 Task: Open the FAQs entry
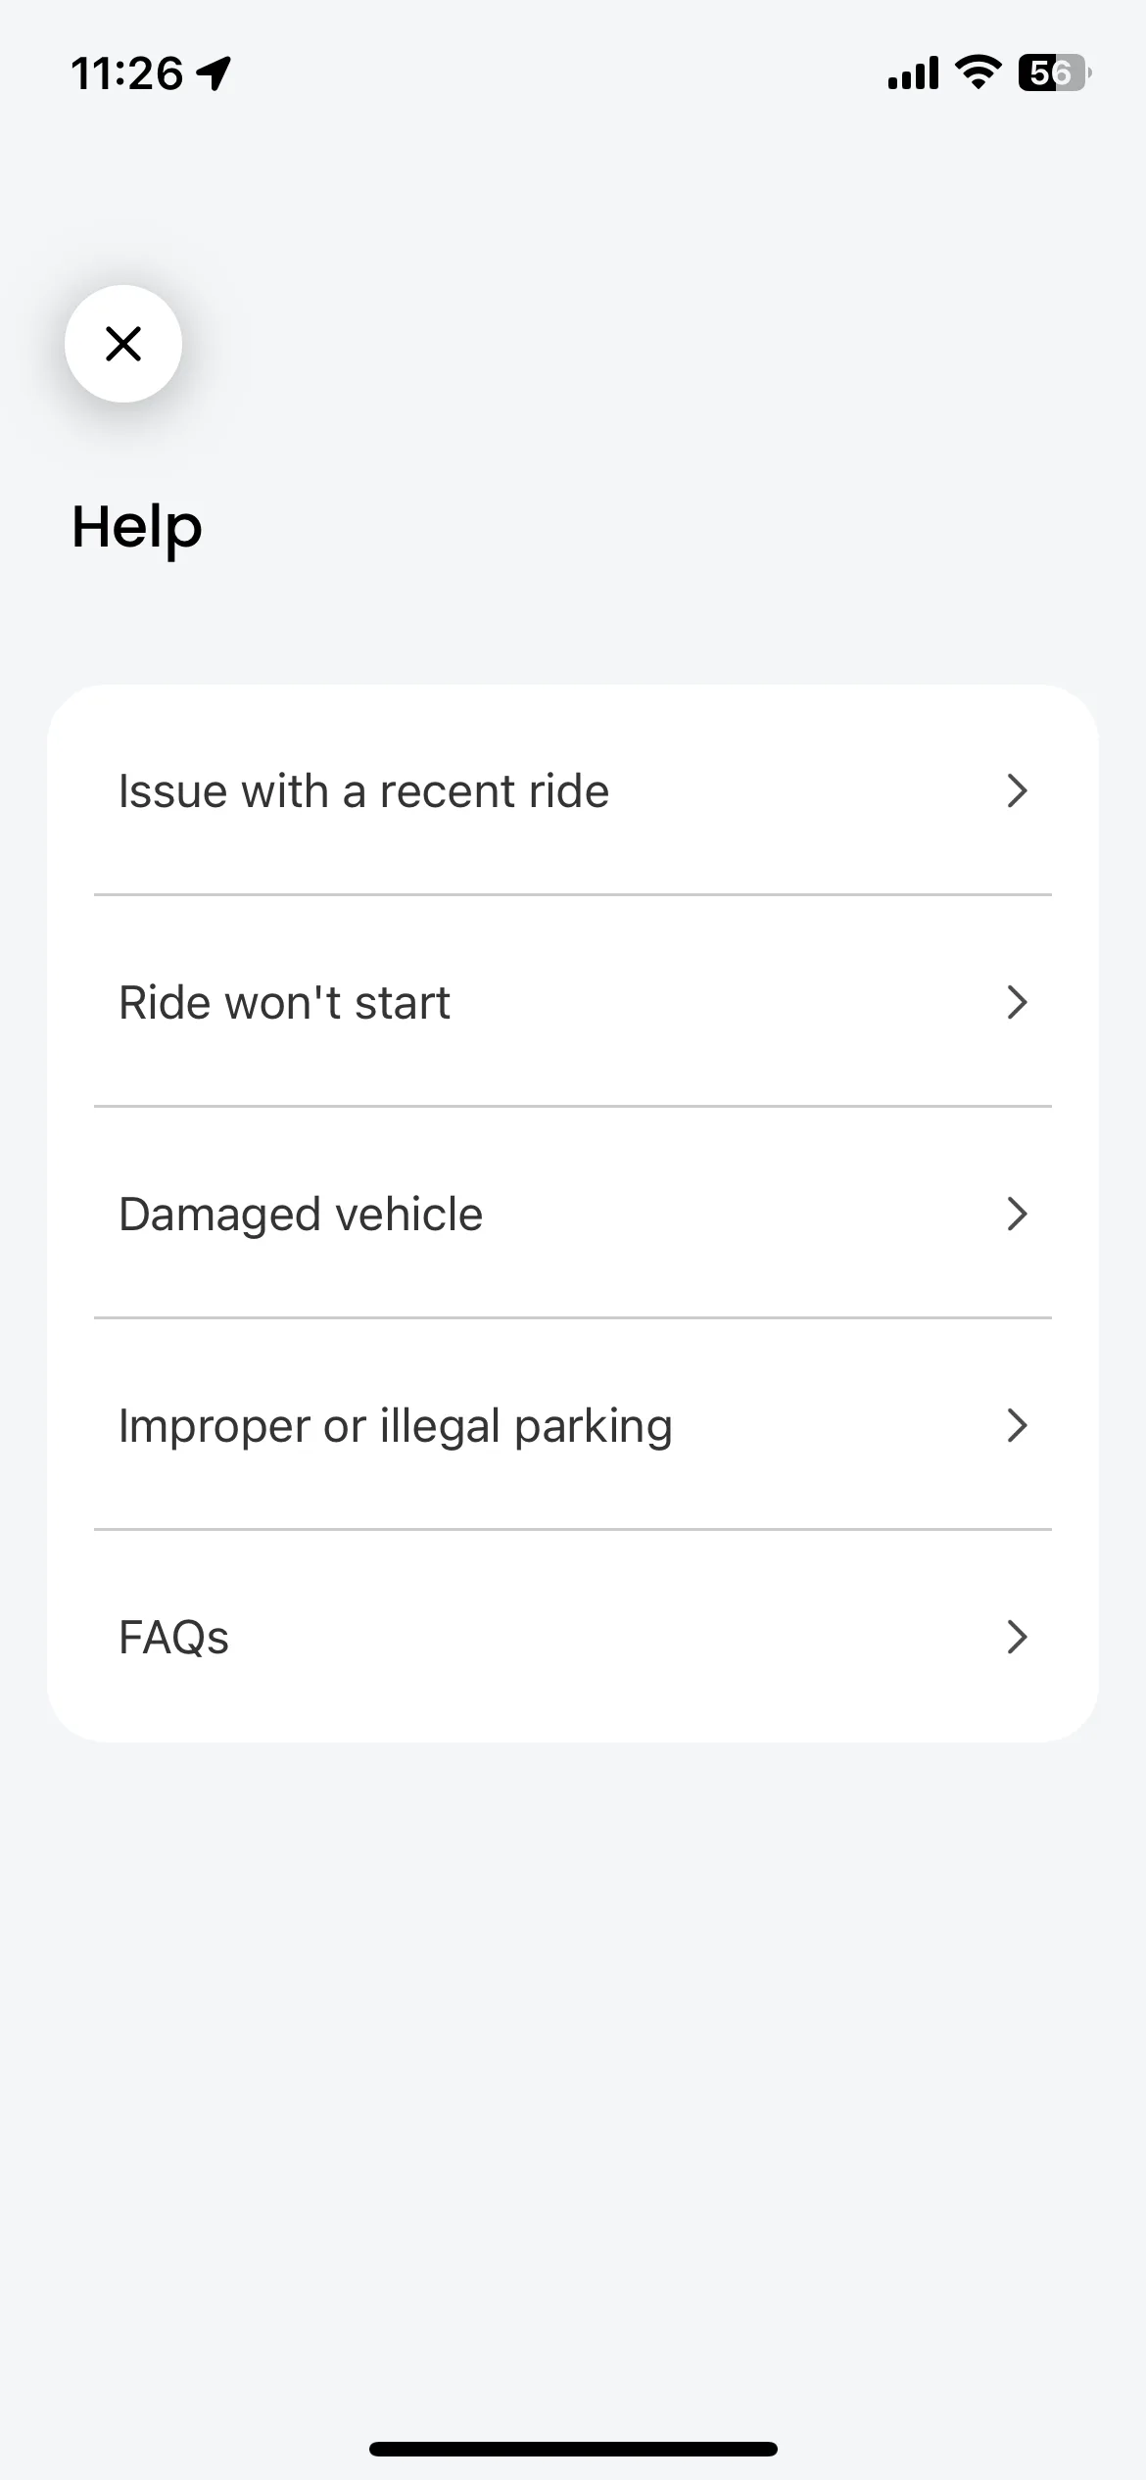(573, 1636)
